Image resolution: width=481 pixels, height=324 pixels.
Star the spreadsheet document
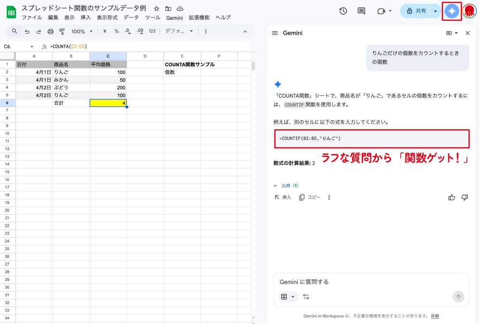tap(155, 8)
